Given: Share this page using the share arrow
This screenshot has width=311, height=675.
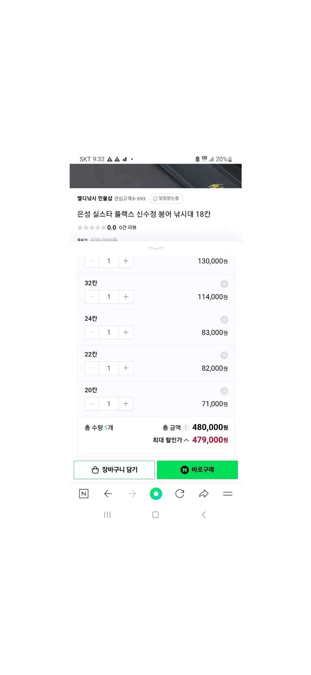Looking at the screenshot, I should pos(204,494).
